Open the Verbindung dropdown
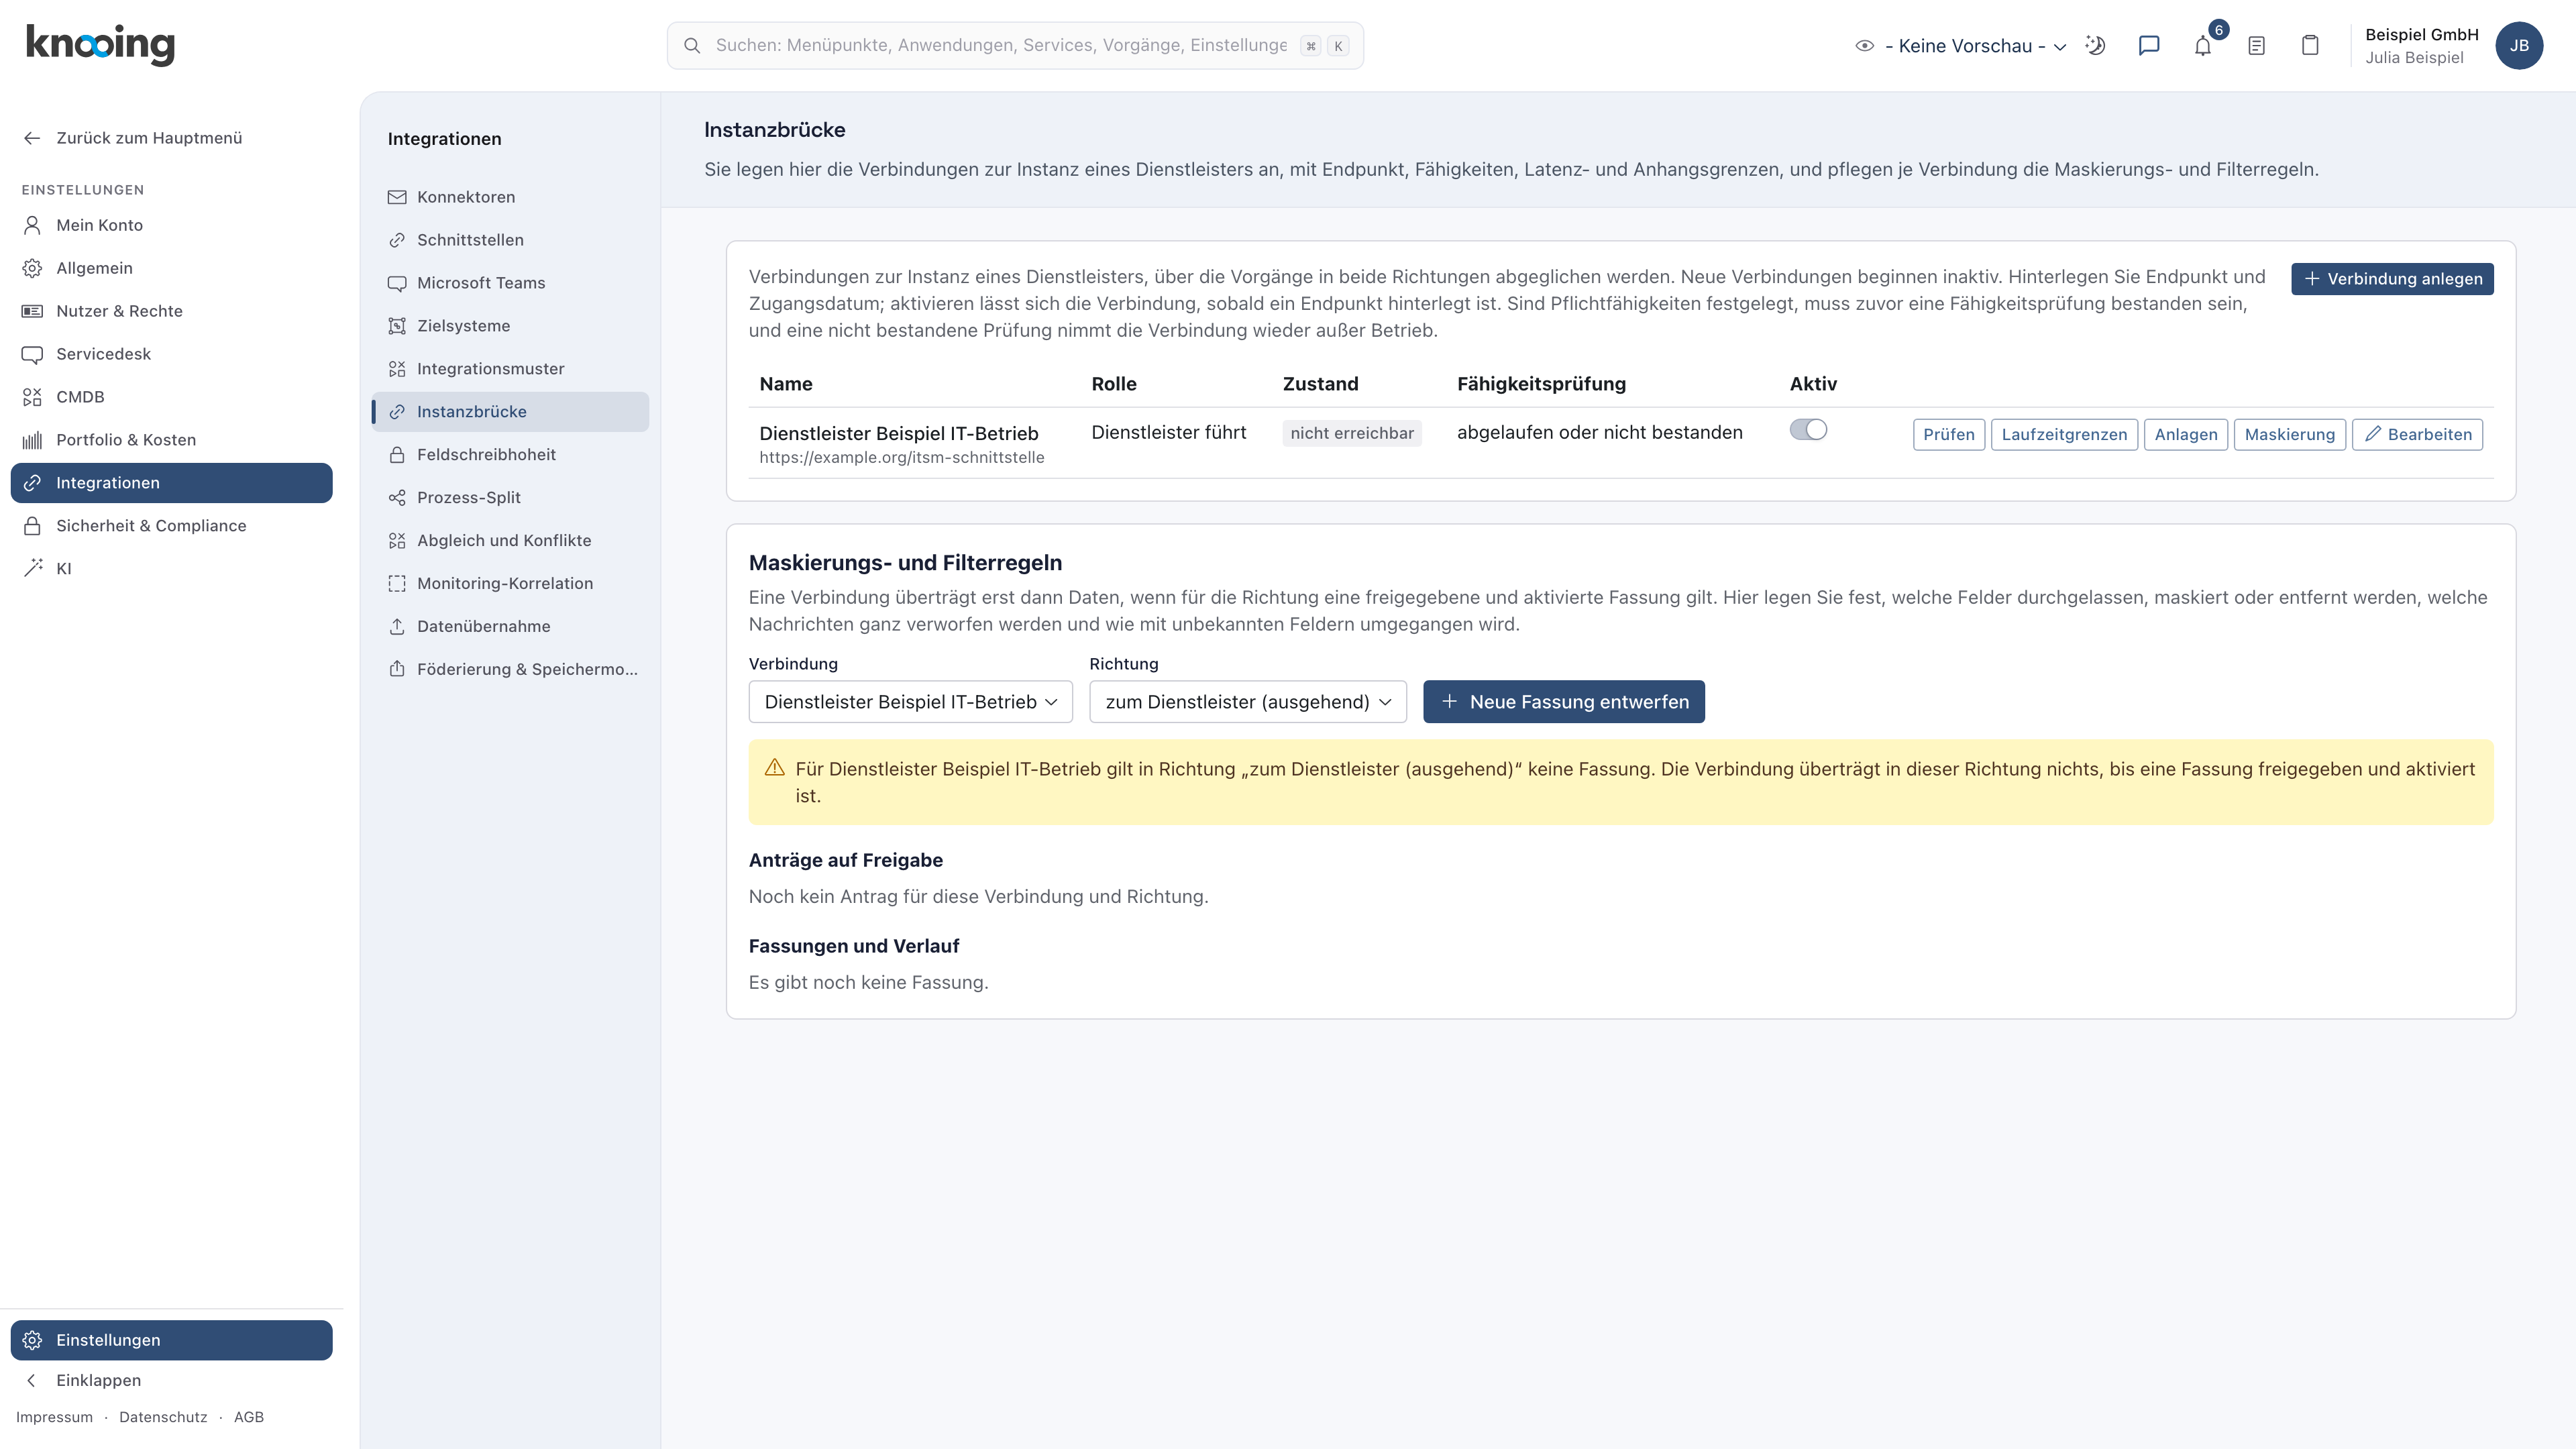Screen dimensions: 2576x1449 (910, 702)
